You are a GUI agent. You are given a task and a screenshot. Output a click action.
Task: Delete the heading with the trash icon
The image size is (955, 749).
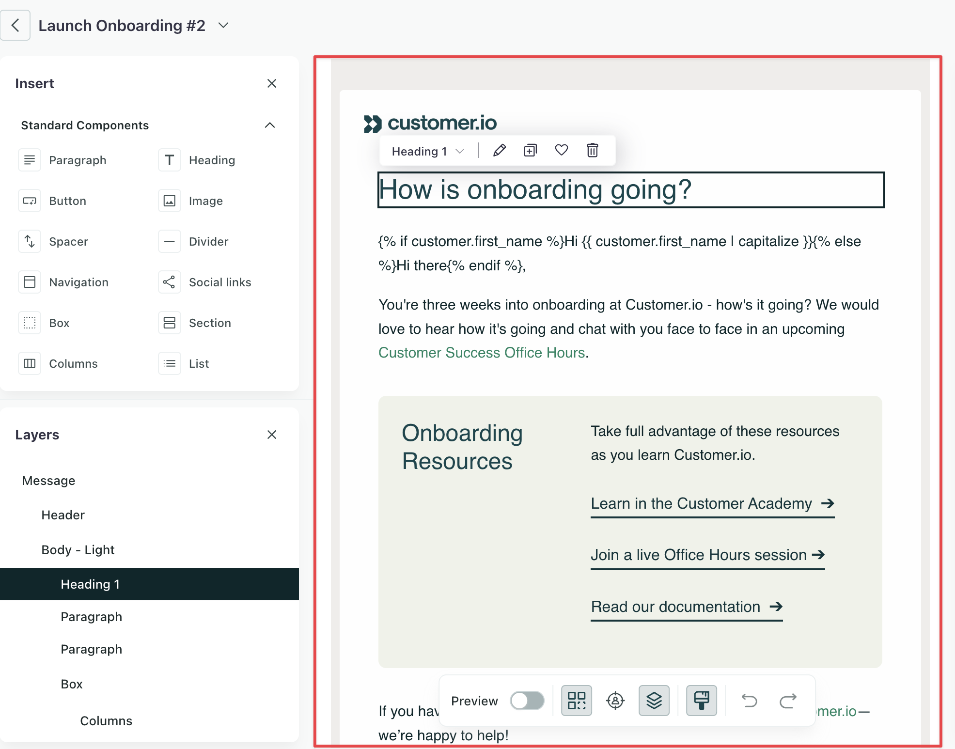(592, 151)
